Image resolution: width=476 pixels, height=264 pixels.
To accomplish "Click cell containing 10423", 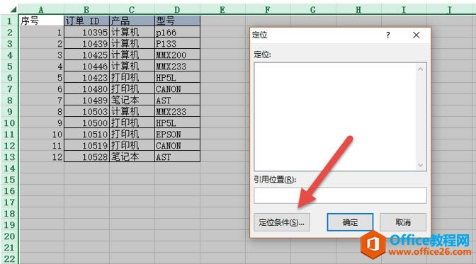I will point(86,77).
